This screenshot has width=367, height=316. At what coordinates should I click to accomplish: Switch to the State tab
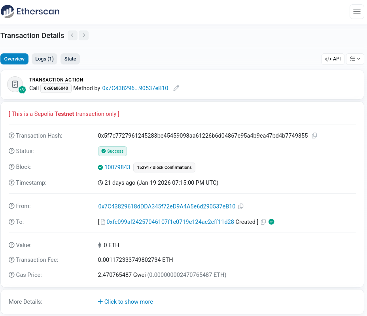point(70,59)
